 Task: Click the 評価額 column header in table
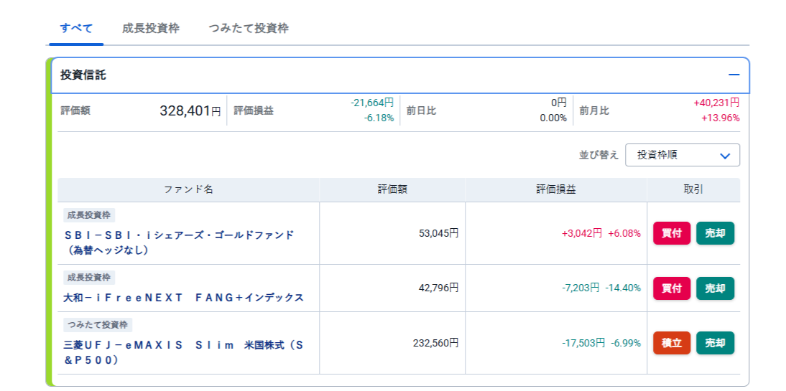[392, 189]
